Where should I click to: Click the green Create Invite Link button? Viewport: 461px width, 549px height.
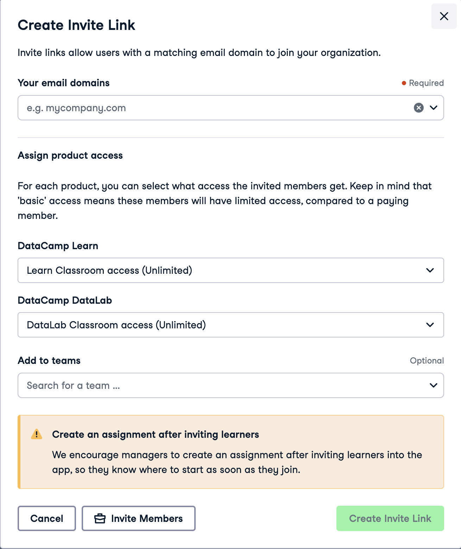[x=390, y=518]
